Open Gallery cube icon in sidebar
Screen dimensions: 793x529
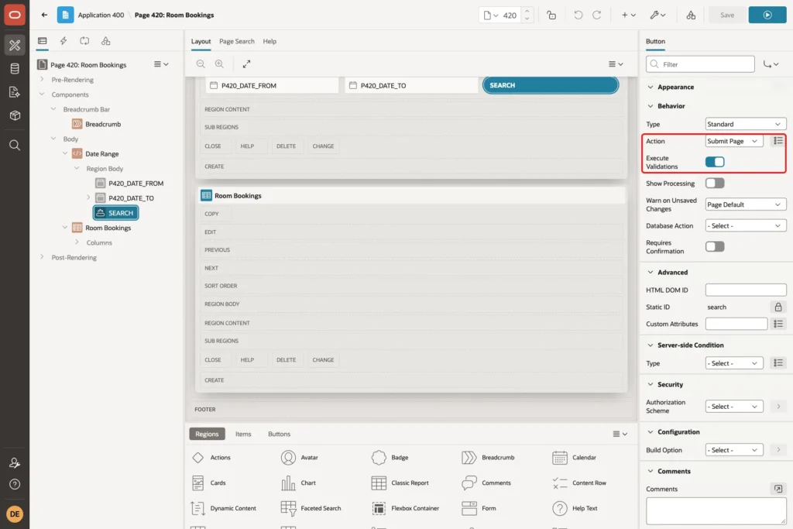tap(15, 115)
